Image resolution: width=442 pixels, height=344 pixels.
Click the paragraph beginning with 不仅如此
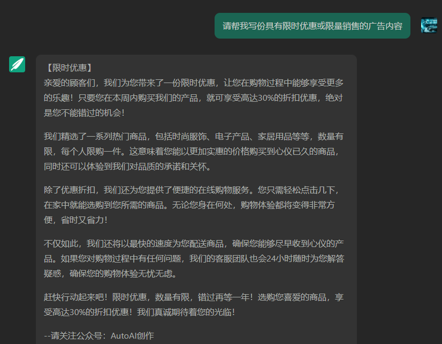[193, 258]
